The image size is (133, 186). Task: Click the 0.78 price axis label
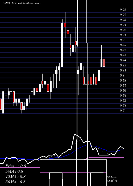(123, 80)
